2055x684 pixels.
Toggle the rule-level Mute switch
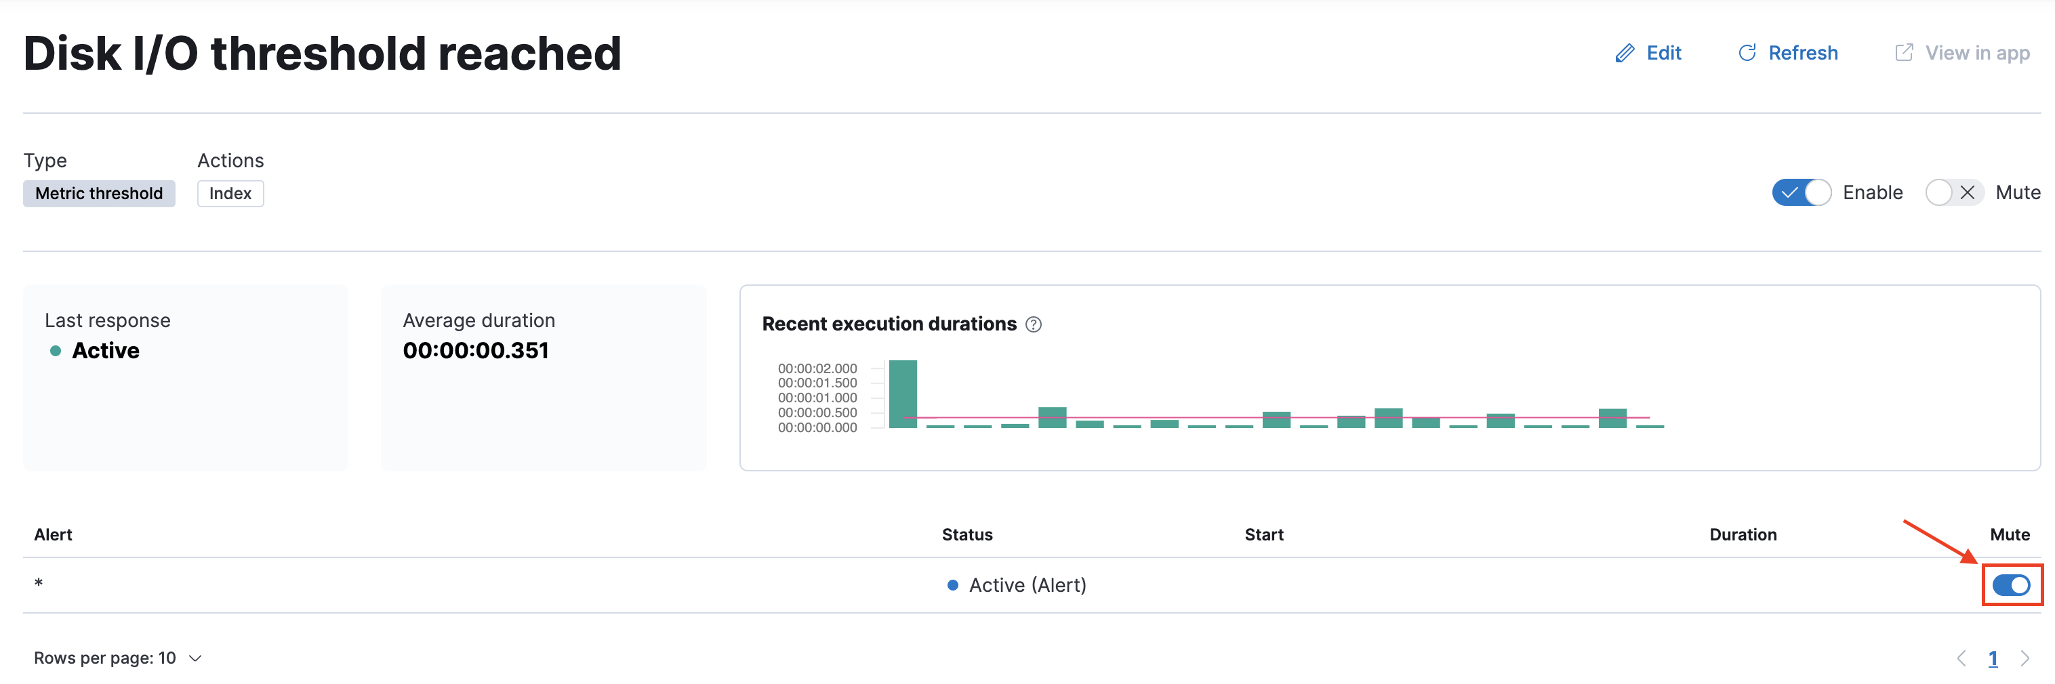click(1955, 193)
